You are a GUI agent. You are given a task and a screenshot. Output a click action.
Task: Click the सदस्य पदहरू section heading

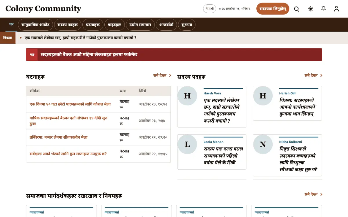(191, 77)
